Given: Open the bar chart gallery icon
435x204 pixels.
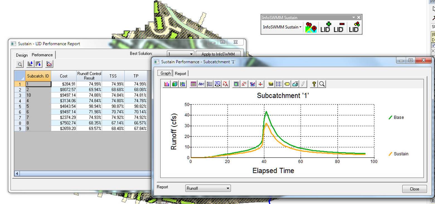Looking at the screenshot, I should [x=167, y=84].
